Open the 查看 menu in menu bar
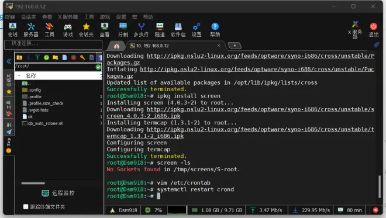 pyautogui.click(x=47, y=17)
